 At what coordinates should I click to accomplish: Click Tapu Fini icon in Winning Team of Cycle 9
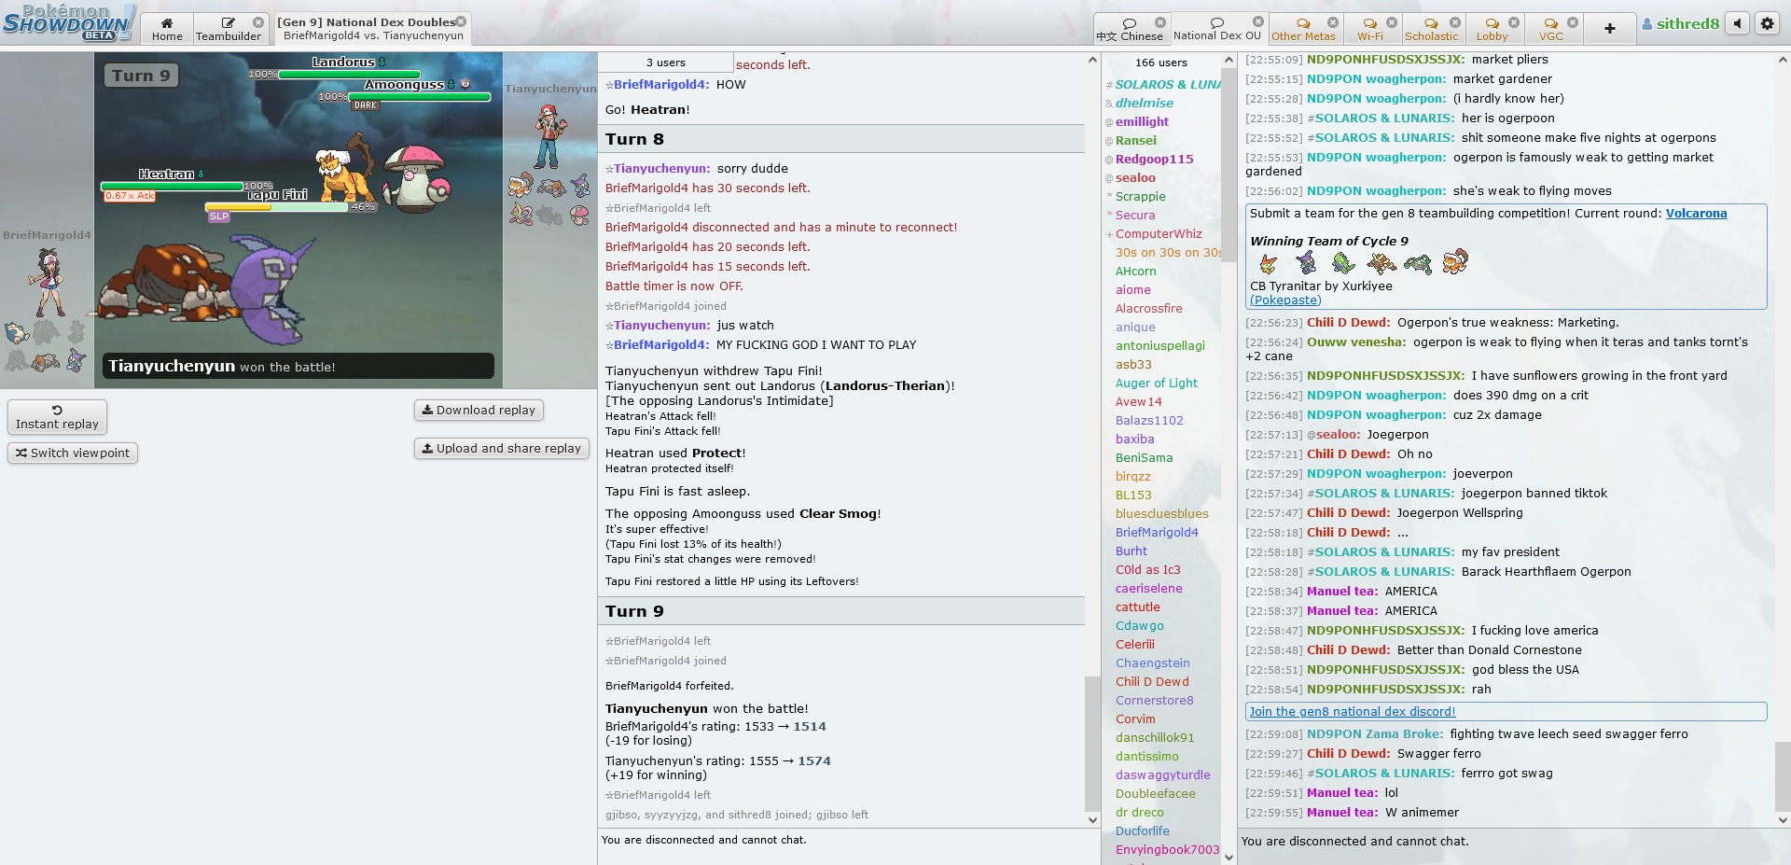(x=1306, y=263)
